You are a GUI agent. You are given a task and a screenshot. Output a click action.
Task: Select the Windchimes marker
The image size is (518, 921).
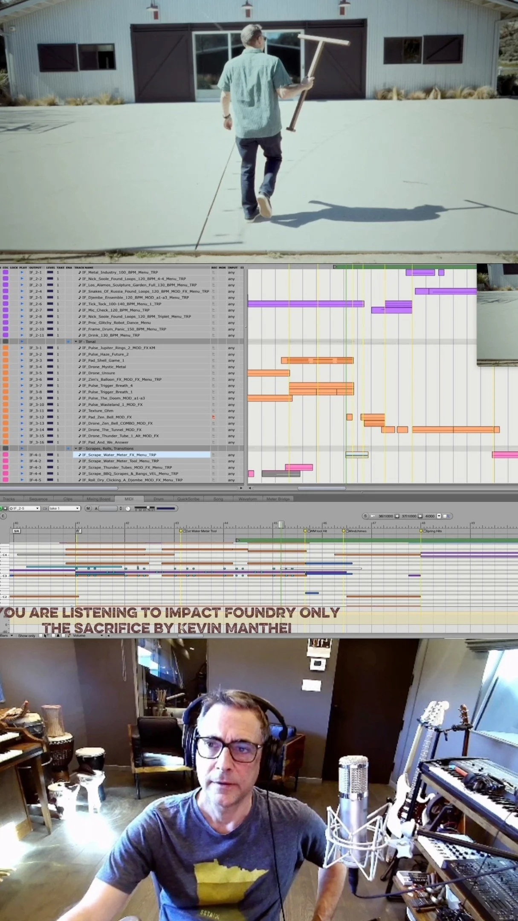click(x=355, y=531)
